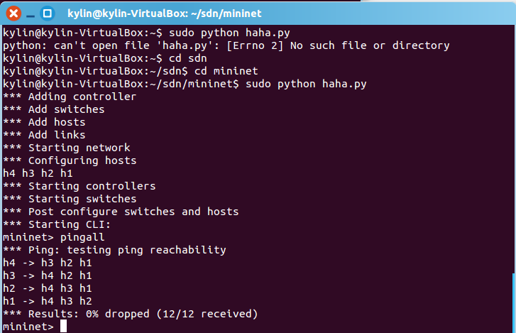Viewport: 516px width, 333px height.
Task: Click the 'No such file or directory' message
Action: click(370, 45)
